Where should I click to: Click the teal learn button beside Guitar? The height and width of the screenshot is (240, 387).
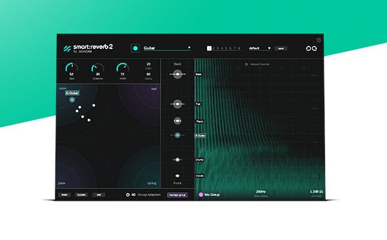point(135,48)
